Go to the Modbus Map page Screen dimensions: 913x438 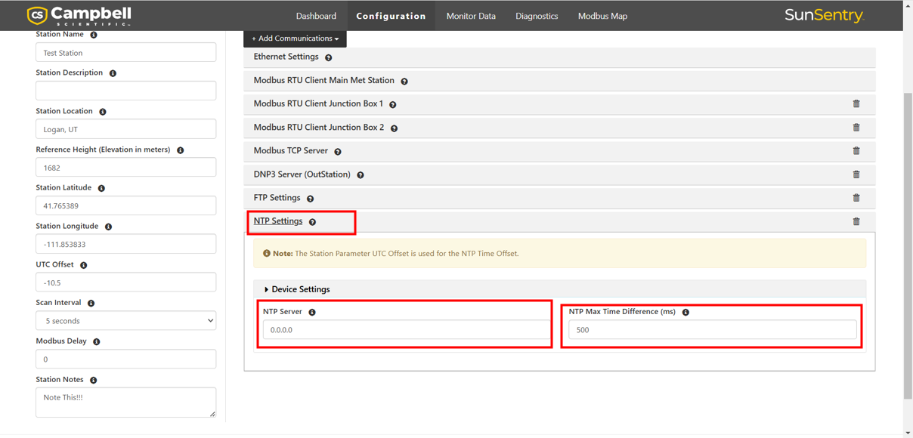(x=602, y=16)
